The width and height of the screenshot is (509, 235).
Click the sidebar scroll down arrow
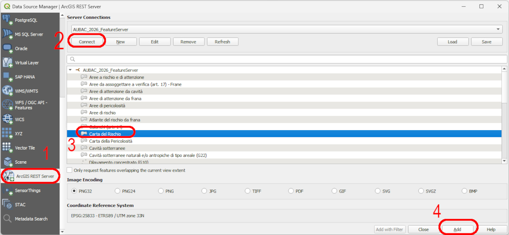point(63,232)
